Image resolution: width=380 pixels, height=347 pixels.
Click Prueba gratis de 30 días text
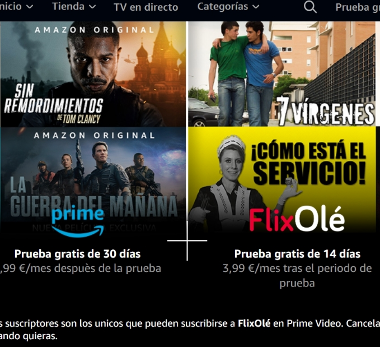(78, 254)
